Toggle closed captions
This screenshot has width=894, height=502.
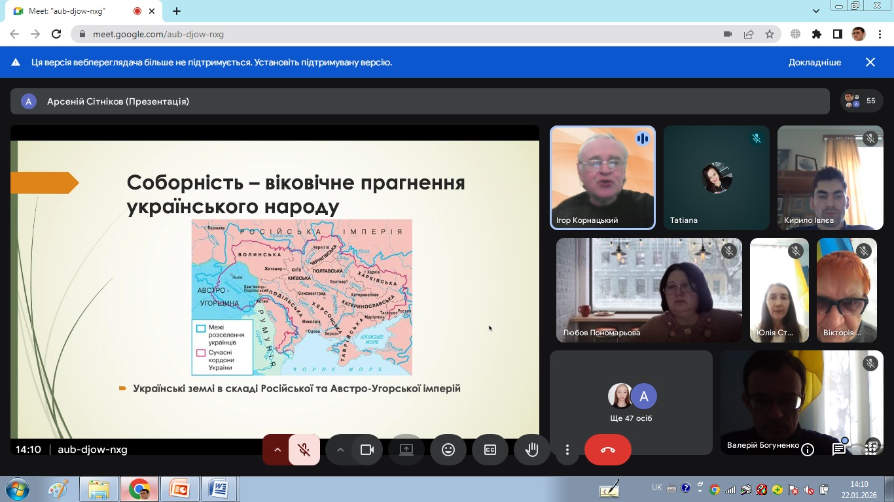point(490,450)
